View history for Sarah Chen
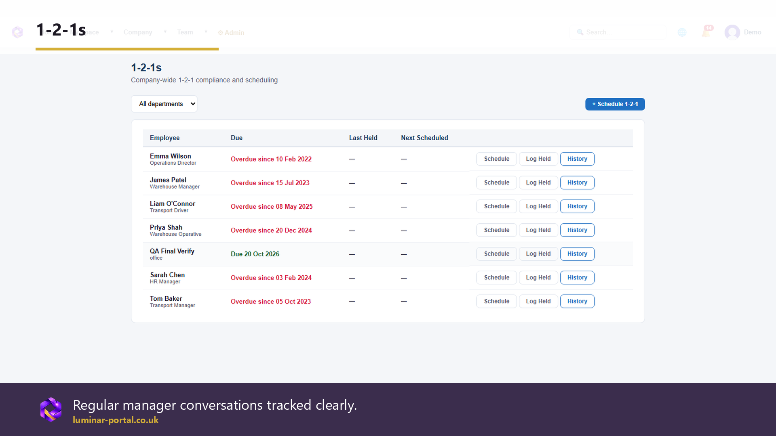 577,278
